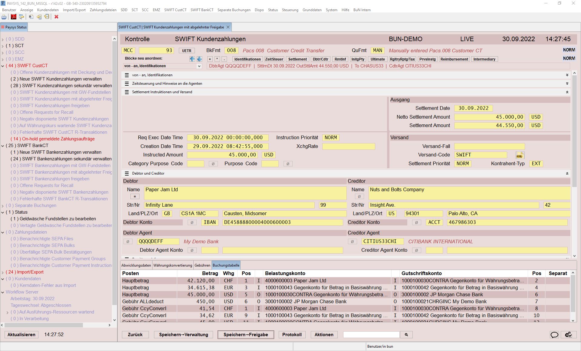Screen dimensions: 581x351
Task: Click the lookup icon beside Category Purpose Code
Action: point(213,164)
